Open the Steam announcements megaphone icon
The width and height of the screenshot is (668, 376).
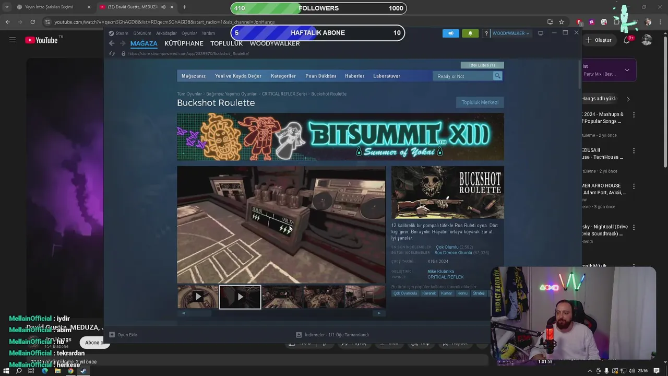pos(451,33)
